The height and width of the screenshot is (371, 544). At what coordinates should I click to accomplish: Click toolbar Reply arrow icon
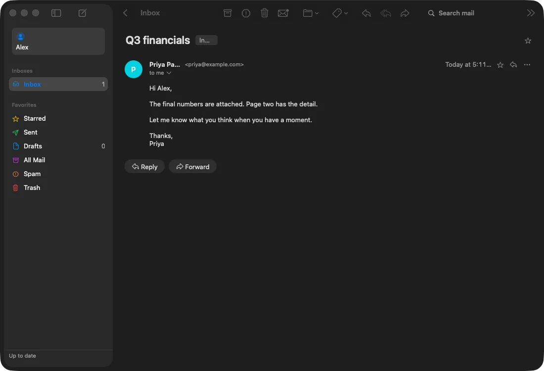click(x=366, y=13)
